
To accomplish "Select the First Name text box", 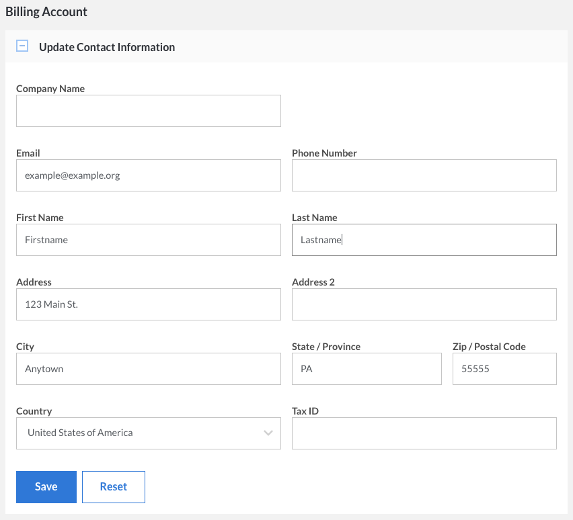I will click(148, 240).
